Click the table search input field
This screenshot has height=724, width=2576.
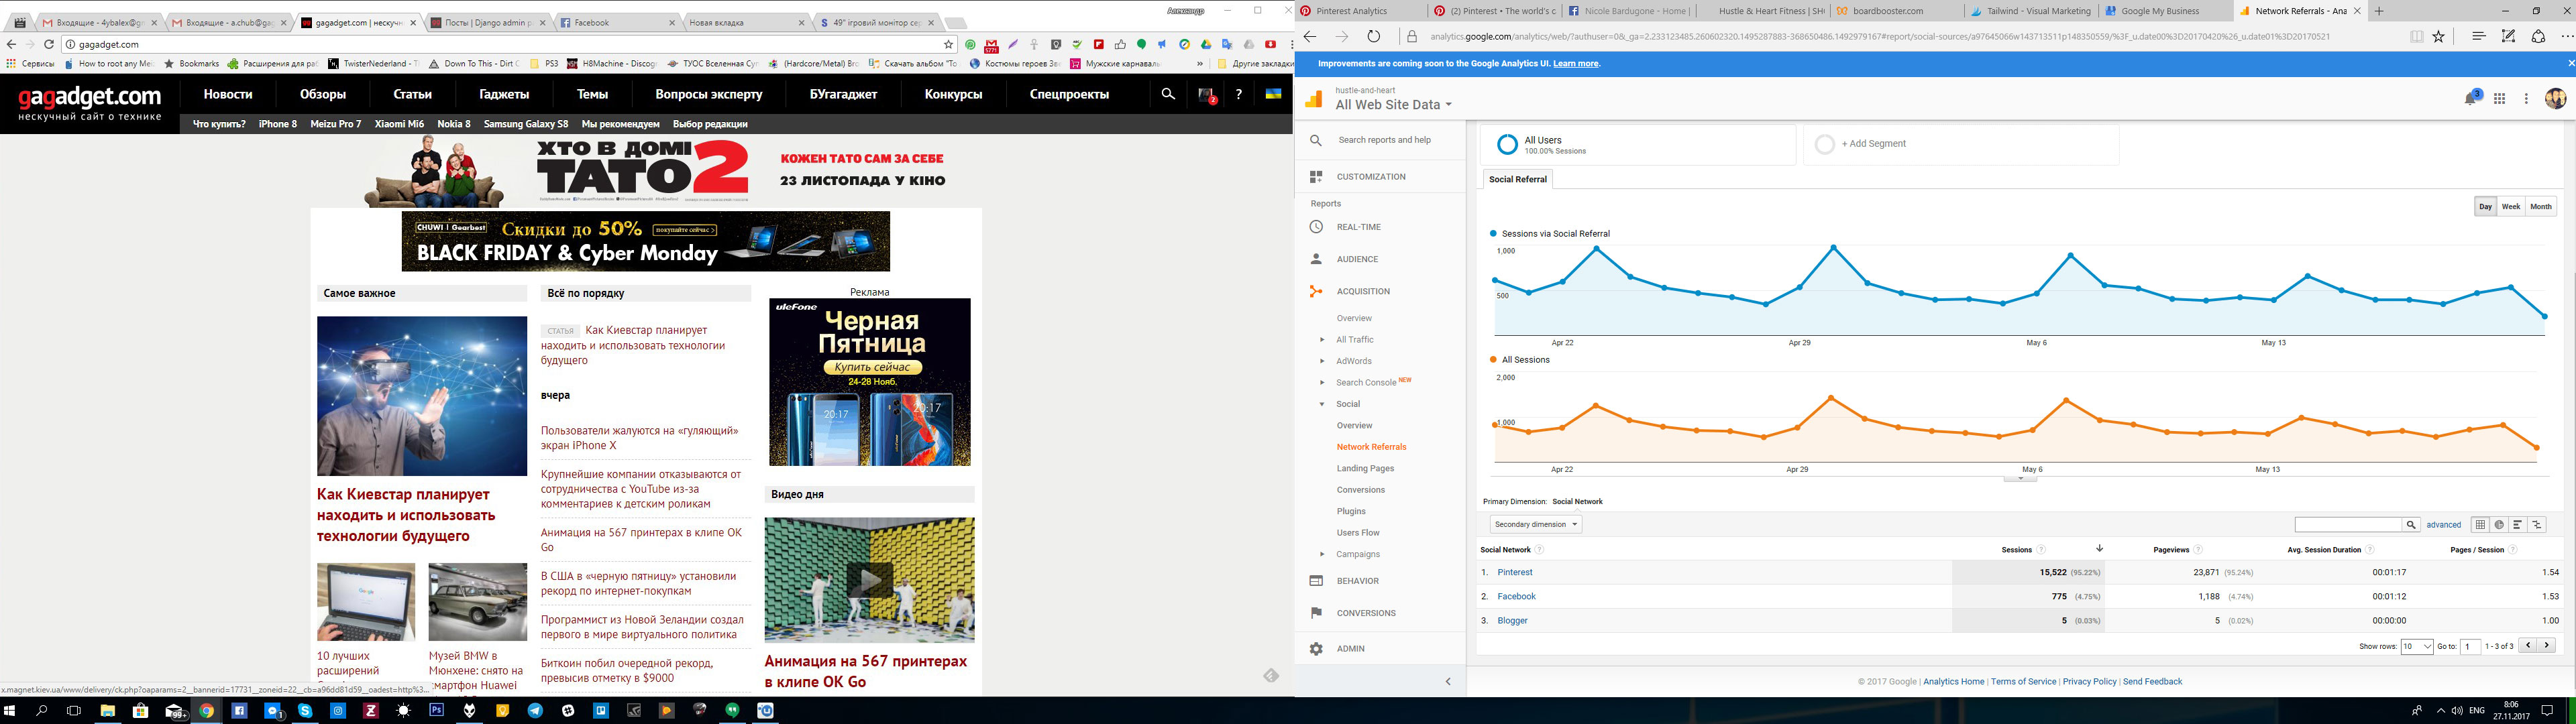(x=2348, y=525)
